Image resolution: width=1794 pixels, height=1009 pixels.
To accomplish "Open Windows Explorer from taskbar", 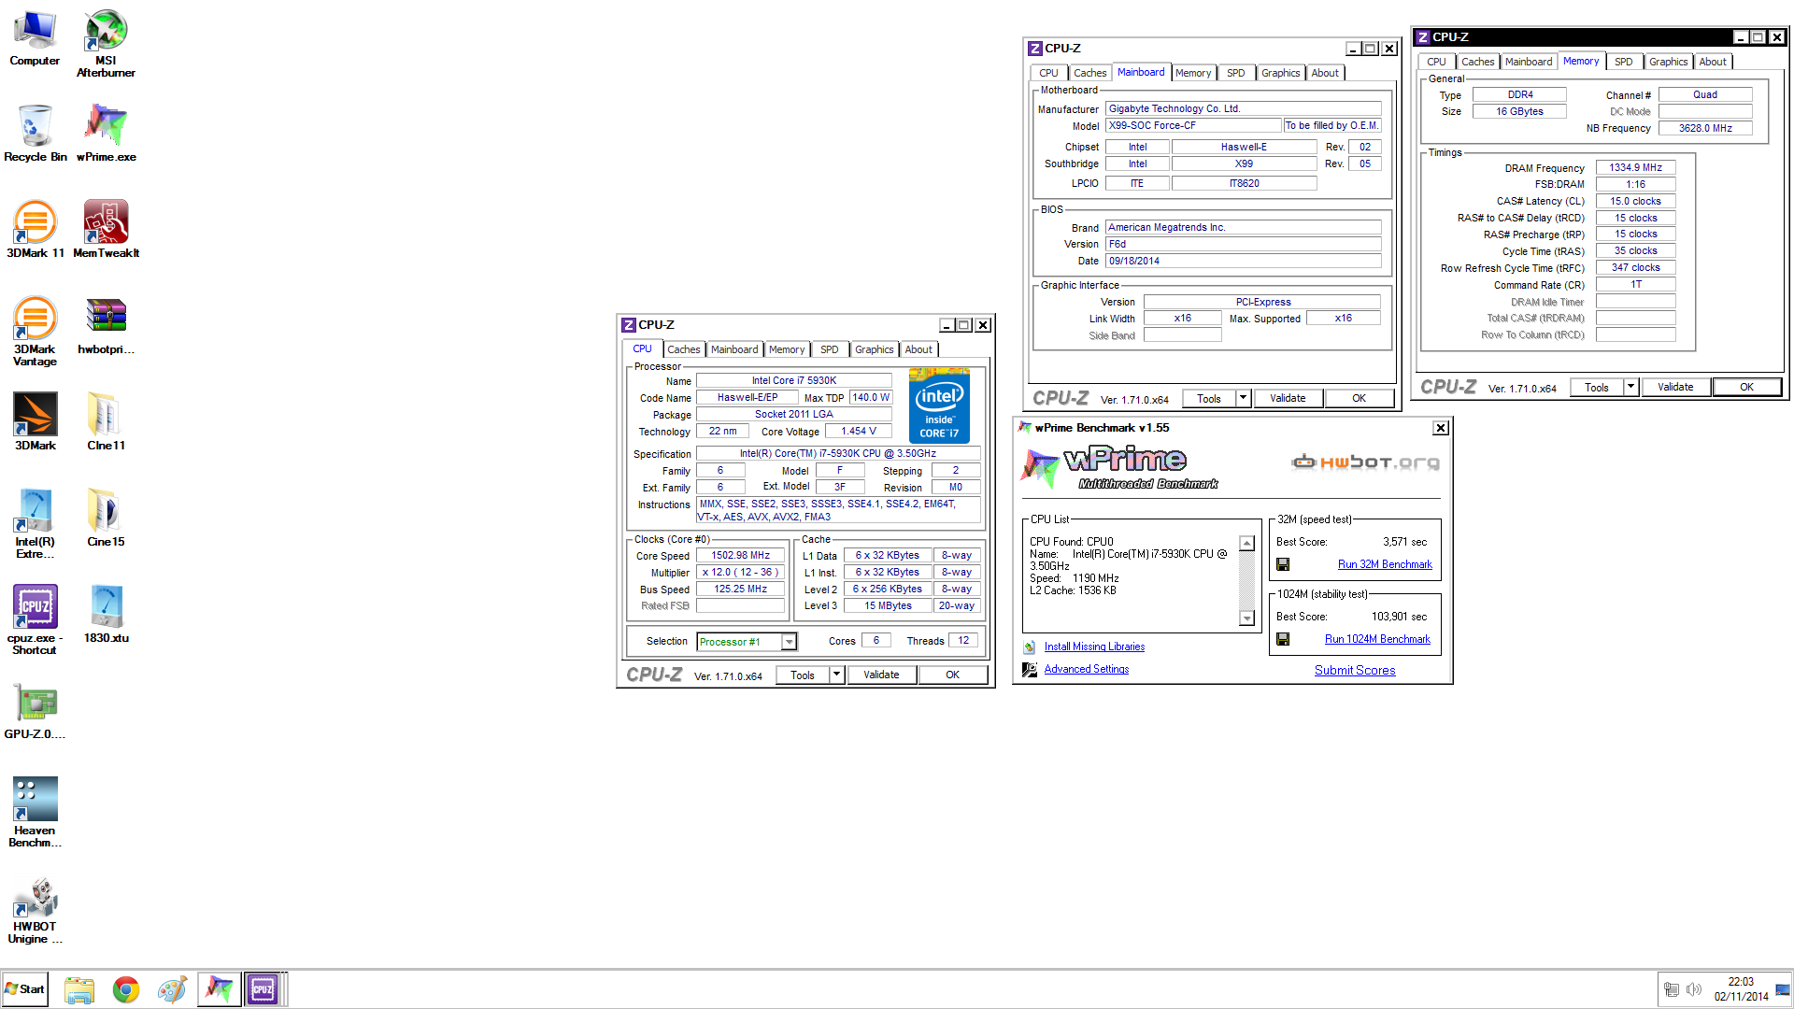I will coord(79,989).
